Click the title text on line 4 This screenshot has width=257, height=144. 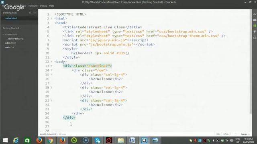[x=101, y=27]
